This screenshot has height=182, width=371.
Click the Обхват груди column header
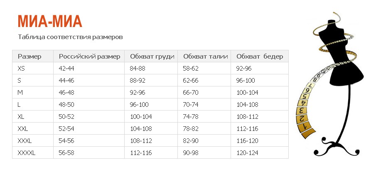(x=152, y=57)
